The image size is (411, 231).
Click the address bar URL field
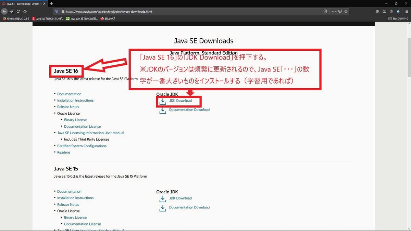[x=137, y=11]
